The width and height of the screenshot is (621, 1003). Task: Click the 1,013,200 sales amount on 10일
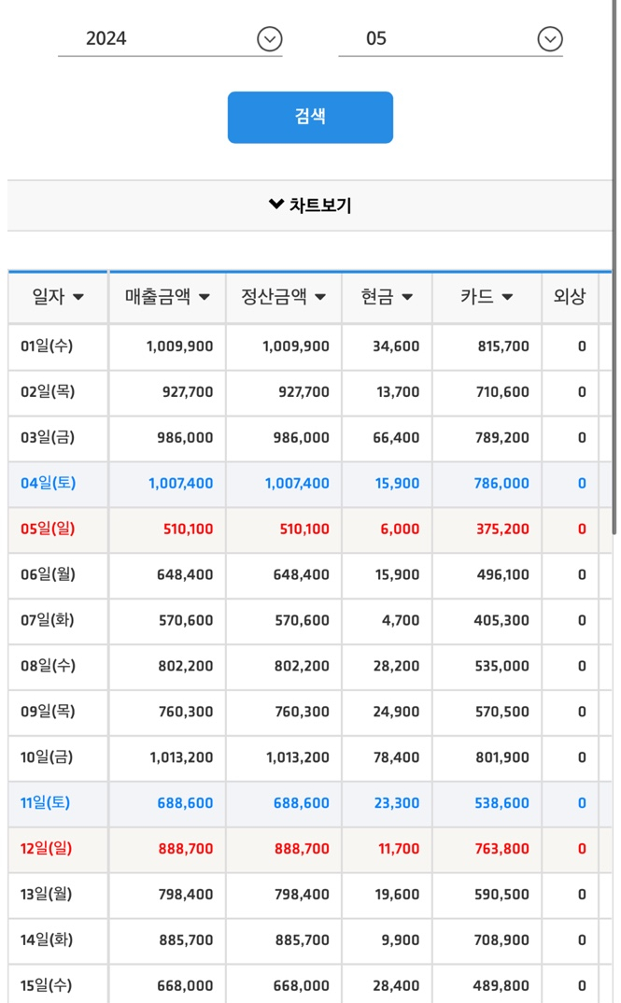click(181, 757)
